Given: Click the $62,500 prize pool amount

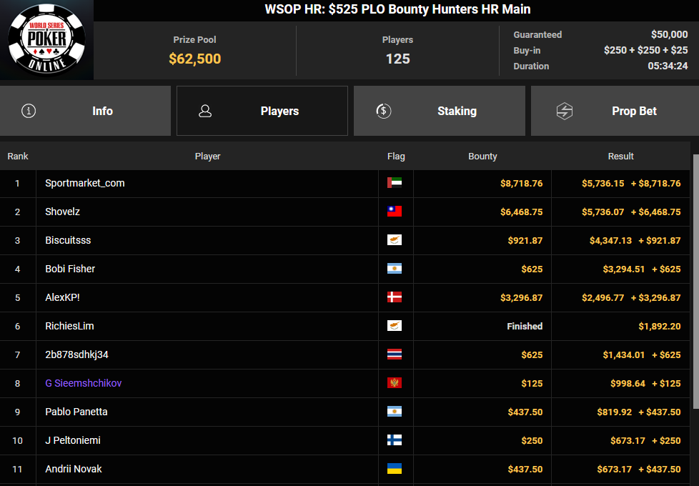Looking at the screenshot, I should pos(195,59).
